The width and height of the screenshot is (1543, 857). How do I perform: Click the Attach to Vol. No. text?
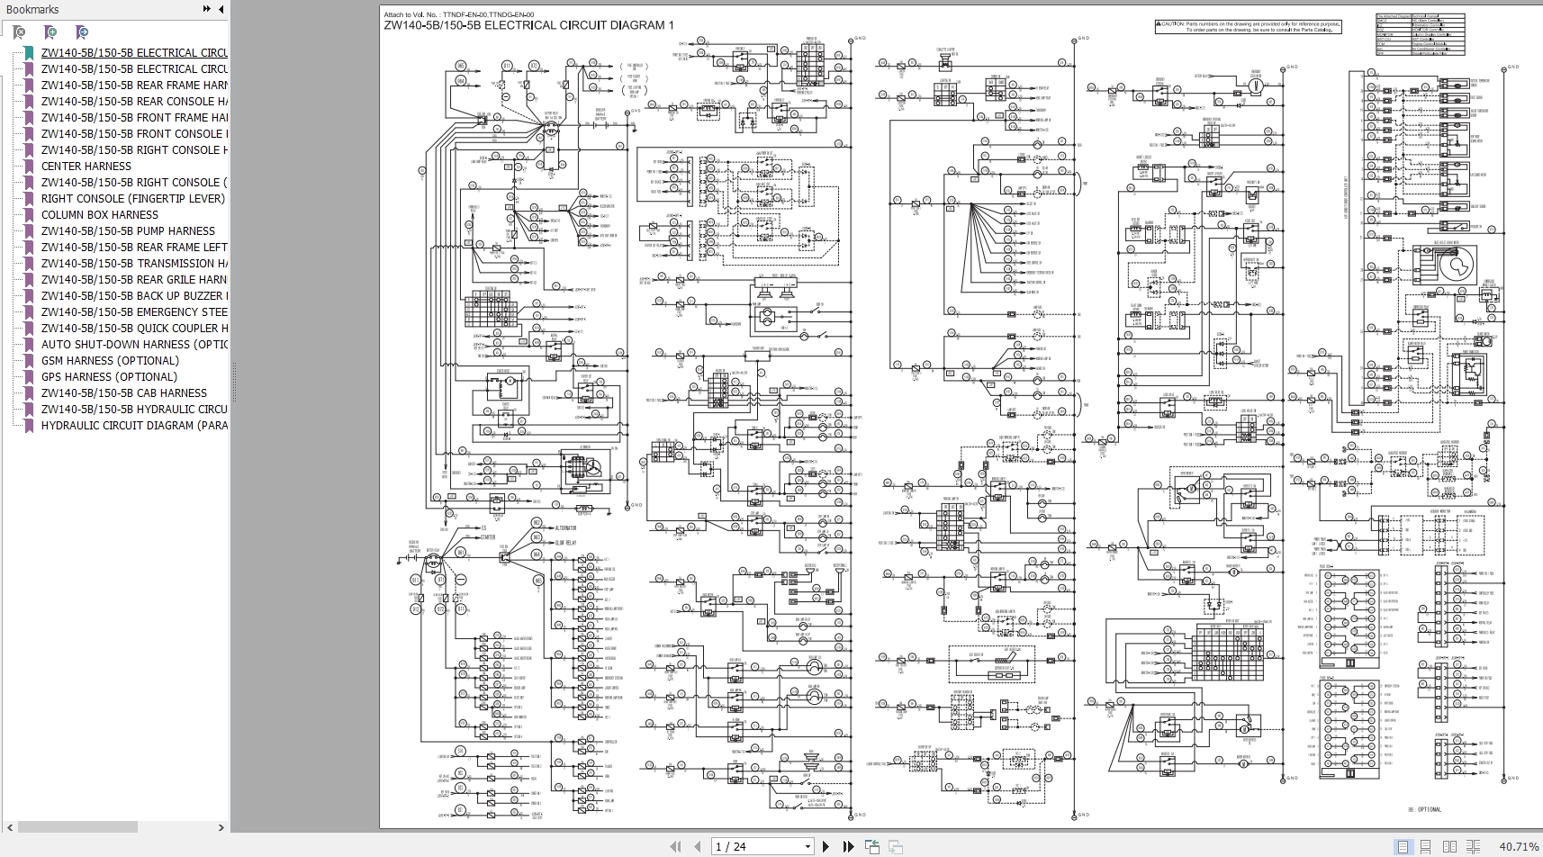point(458,14)
